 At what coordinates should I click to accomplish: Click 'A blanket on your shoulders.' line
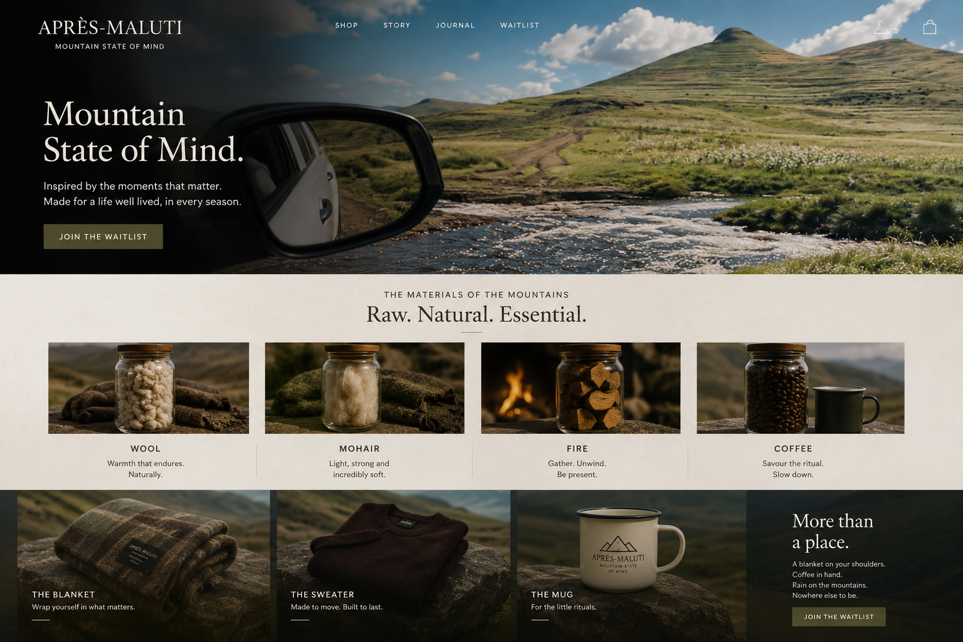click(x=839, y=564)
